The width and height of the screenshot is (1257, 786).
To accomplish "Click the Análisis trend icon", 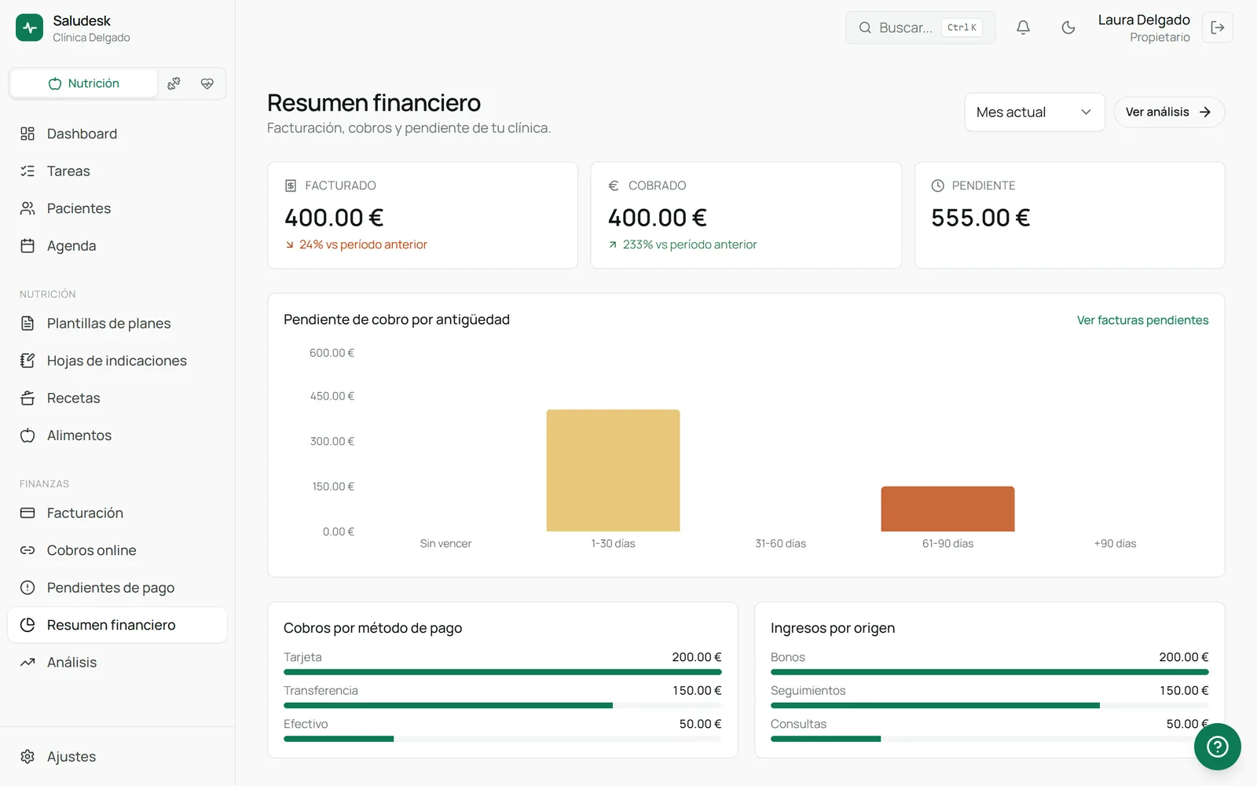I will [27, 662].
